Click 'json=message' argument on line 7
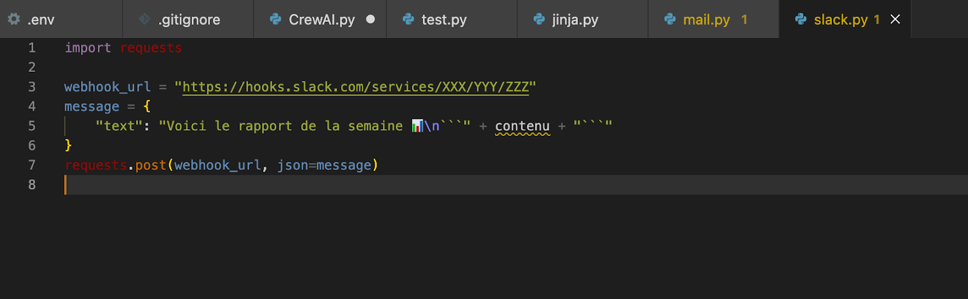 (x=324, y=166)
